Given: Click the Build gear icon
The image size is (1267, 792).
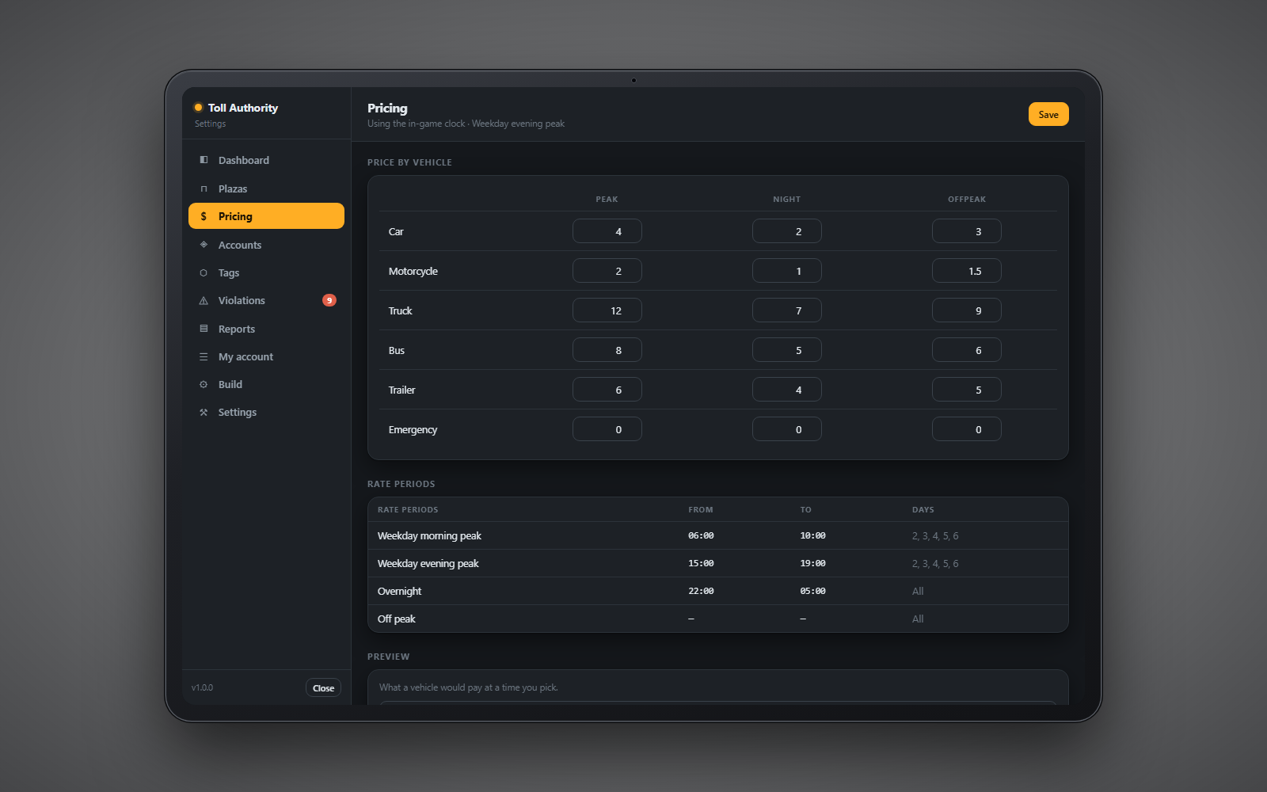Looking at the screenshot, I should tap(204, 385).
